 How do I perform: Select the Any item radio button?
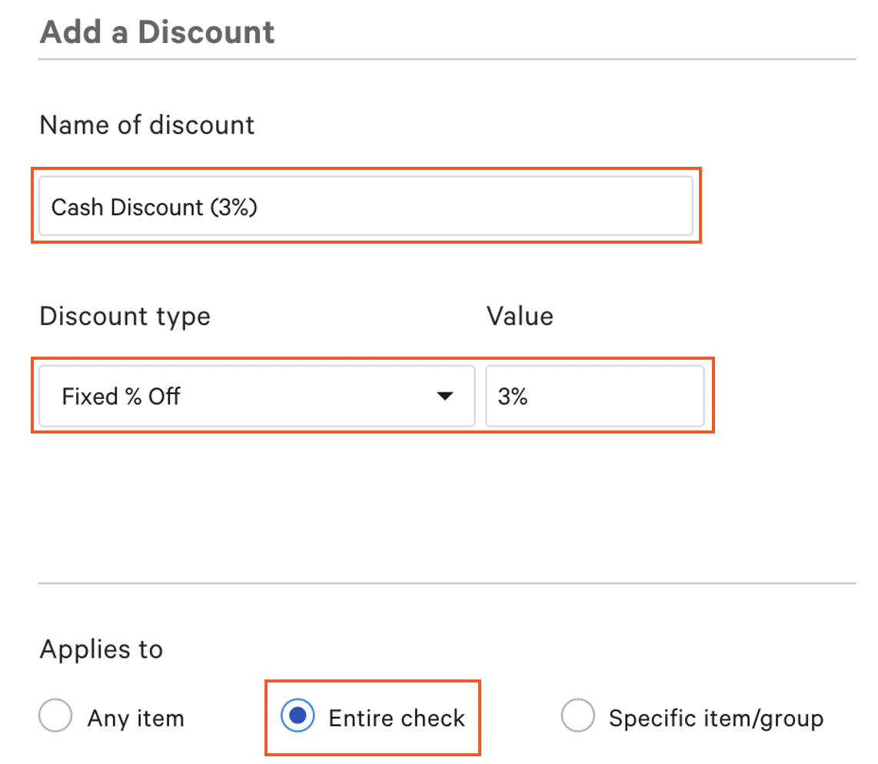coord(55,715)
